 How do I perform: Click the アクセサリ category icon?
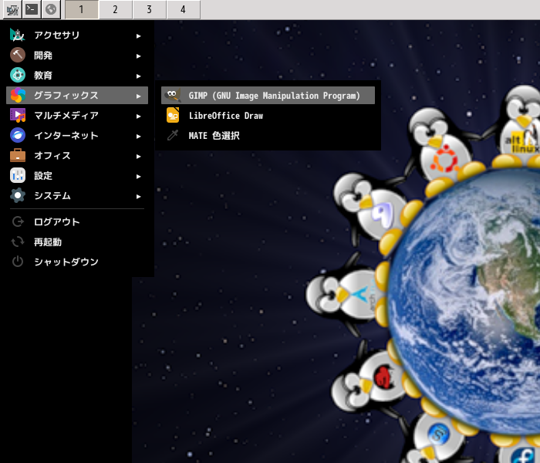[18, 35]
